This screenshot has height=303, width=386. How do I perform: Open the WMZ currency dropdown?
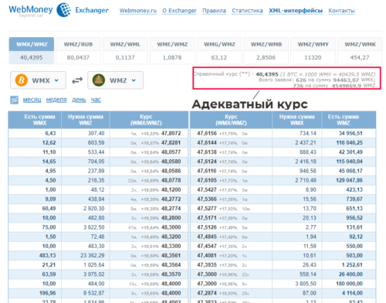[115, 80]
